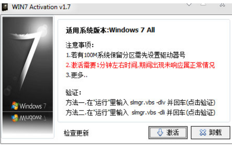Click the Windows flag logo beside Windows 7 text

pyautogui.click(x=15, y=106)
